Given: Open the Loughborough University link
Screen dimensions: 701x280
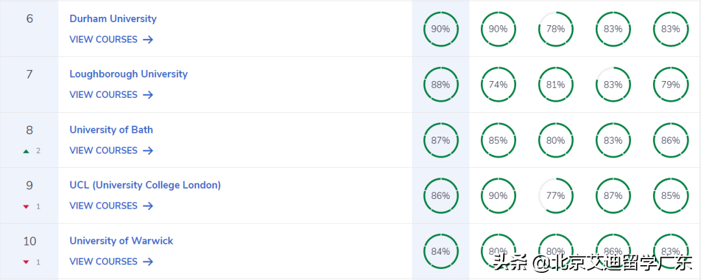Looking at the screenshot, I should pos(129,74).
